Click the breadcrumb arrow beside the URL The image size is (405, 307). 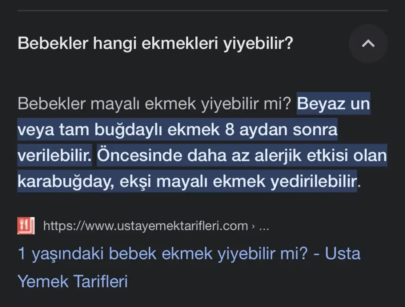[253, 226]
